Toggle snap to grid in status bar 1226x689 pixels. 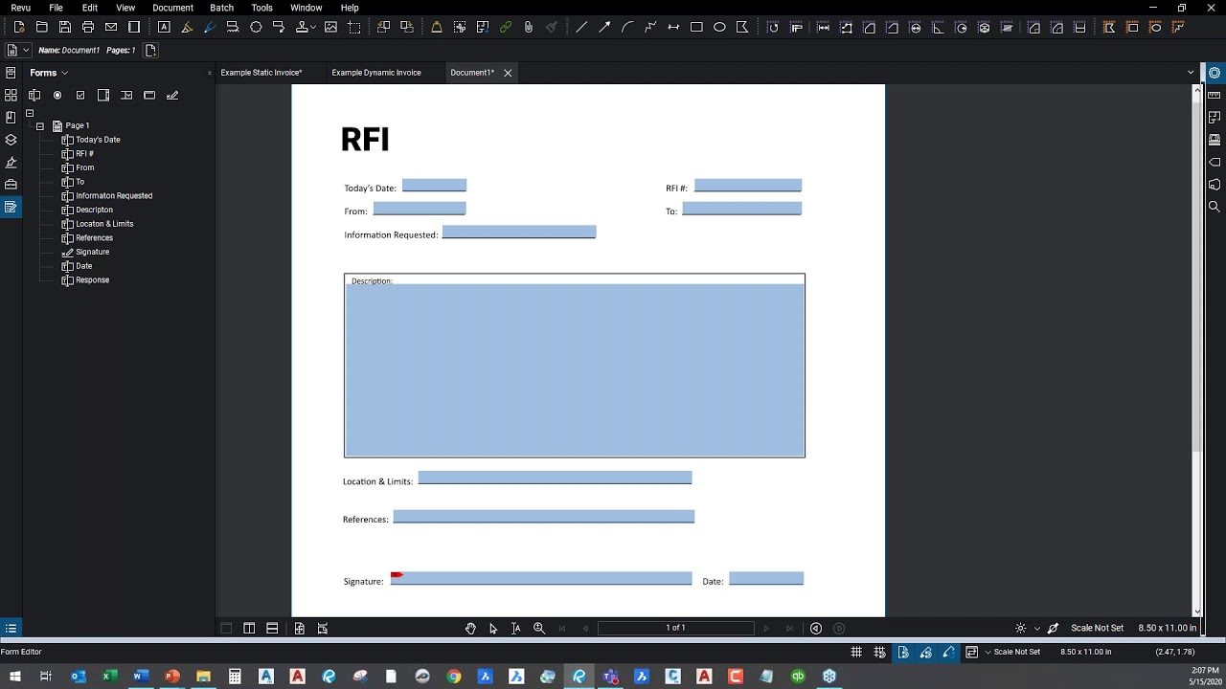(879, 652)
